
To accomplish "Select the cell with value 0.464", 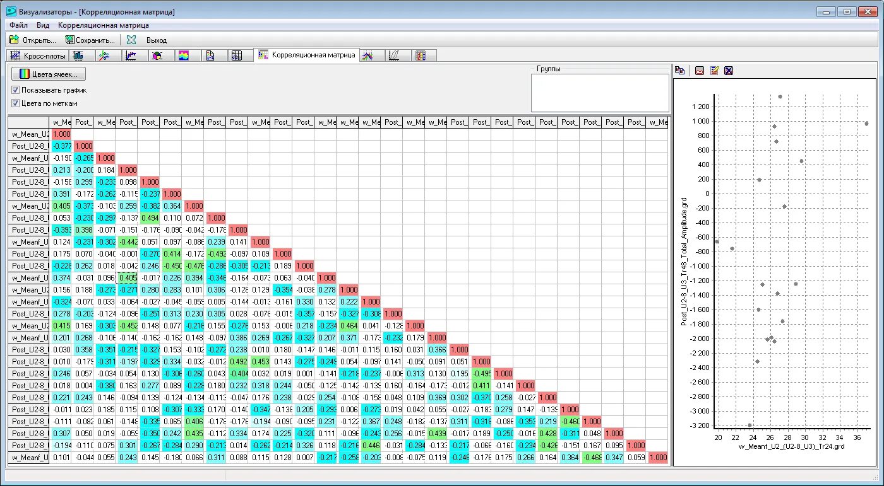I will click(x=347, y=326).
